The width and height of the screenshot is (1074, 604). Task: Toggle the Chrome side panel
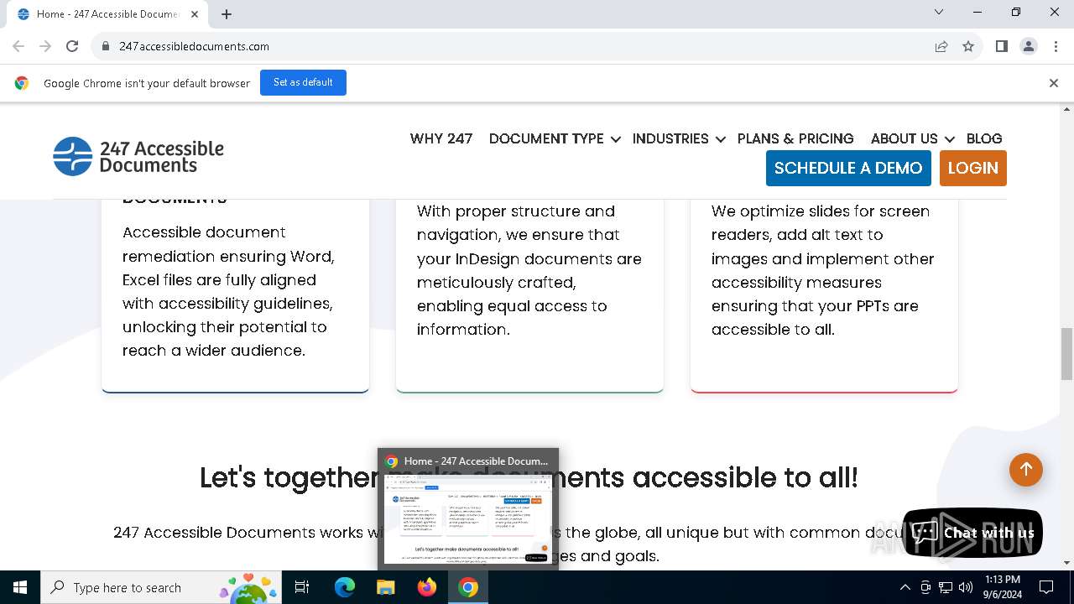coord(1001,46)
